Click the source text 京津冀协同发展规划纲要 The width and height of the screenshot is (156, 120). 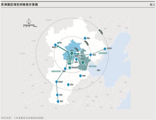click(29, 118)
